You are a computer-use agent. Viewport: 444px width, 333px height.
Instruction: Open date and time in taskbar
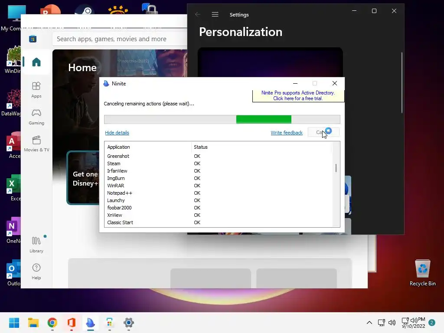(x=414, y=323)
